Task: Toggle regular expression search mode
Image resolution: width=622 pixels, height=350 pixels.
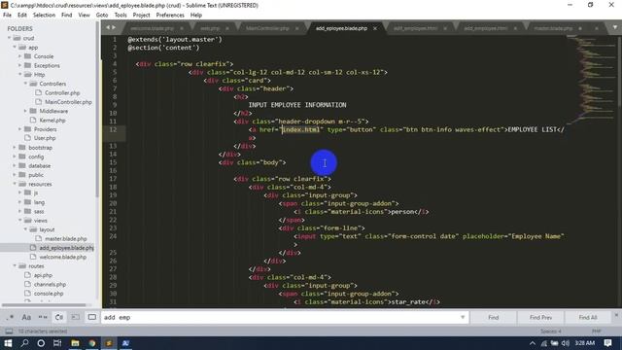Action: coord(10,318)
